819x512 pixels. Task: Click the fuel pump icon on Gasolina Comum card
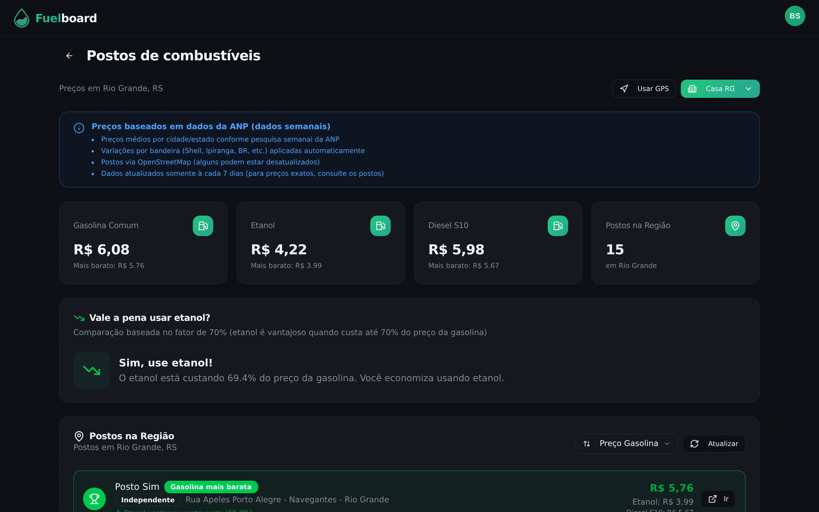click(203, 226)
